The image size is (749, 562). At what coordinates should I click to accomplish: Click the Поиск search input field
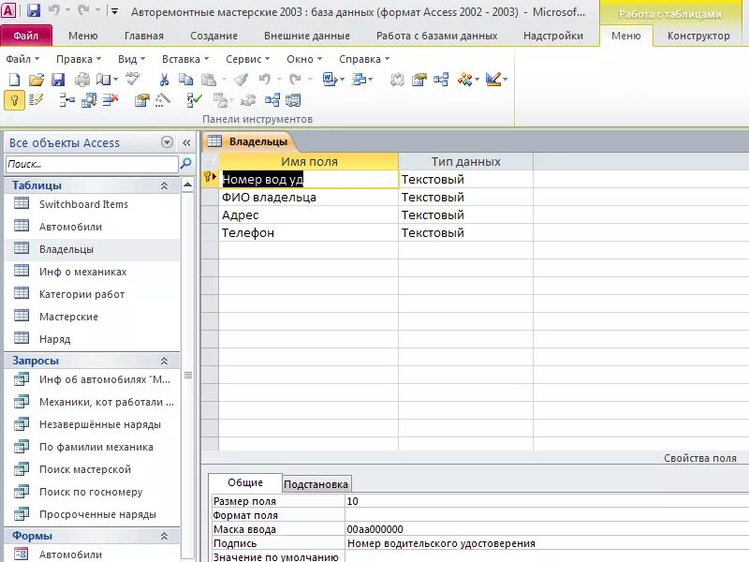tap(92, 164)
